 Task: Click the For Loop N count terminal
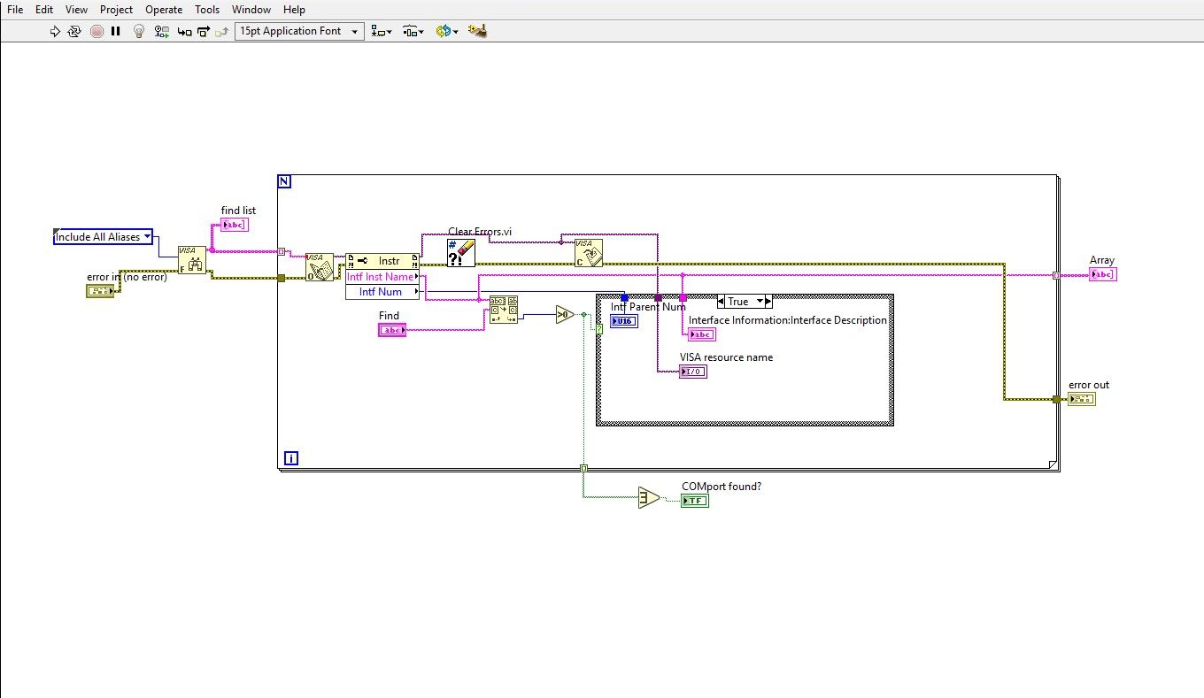(284, 181)
